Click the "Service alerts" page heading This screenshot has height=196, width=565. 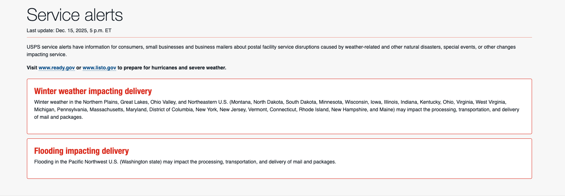pyautogui.click(x=75, y=15)
